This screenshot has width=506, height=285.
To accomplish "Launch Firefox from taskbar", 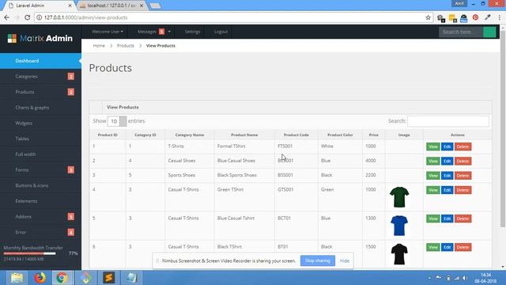I will (x=40, y=278).
